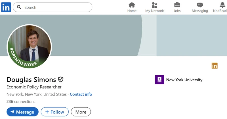Screen dimensions: 227x119
Task: Click the Douglas Simons name heading
Action: (x=31, y=79)
